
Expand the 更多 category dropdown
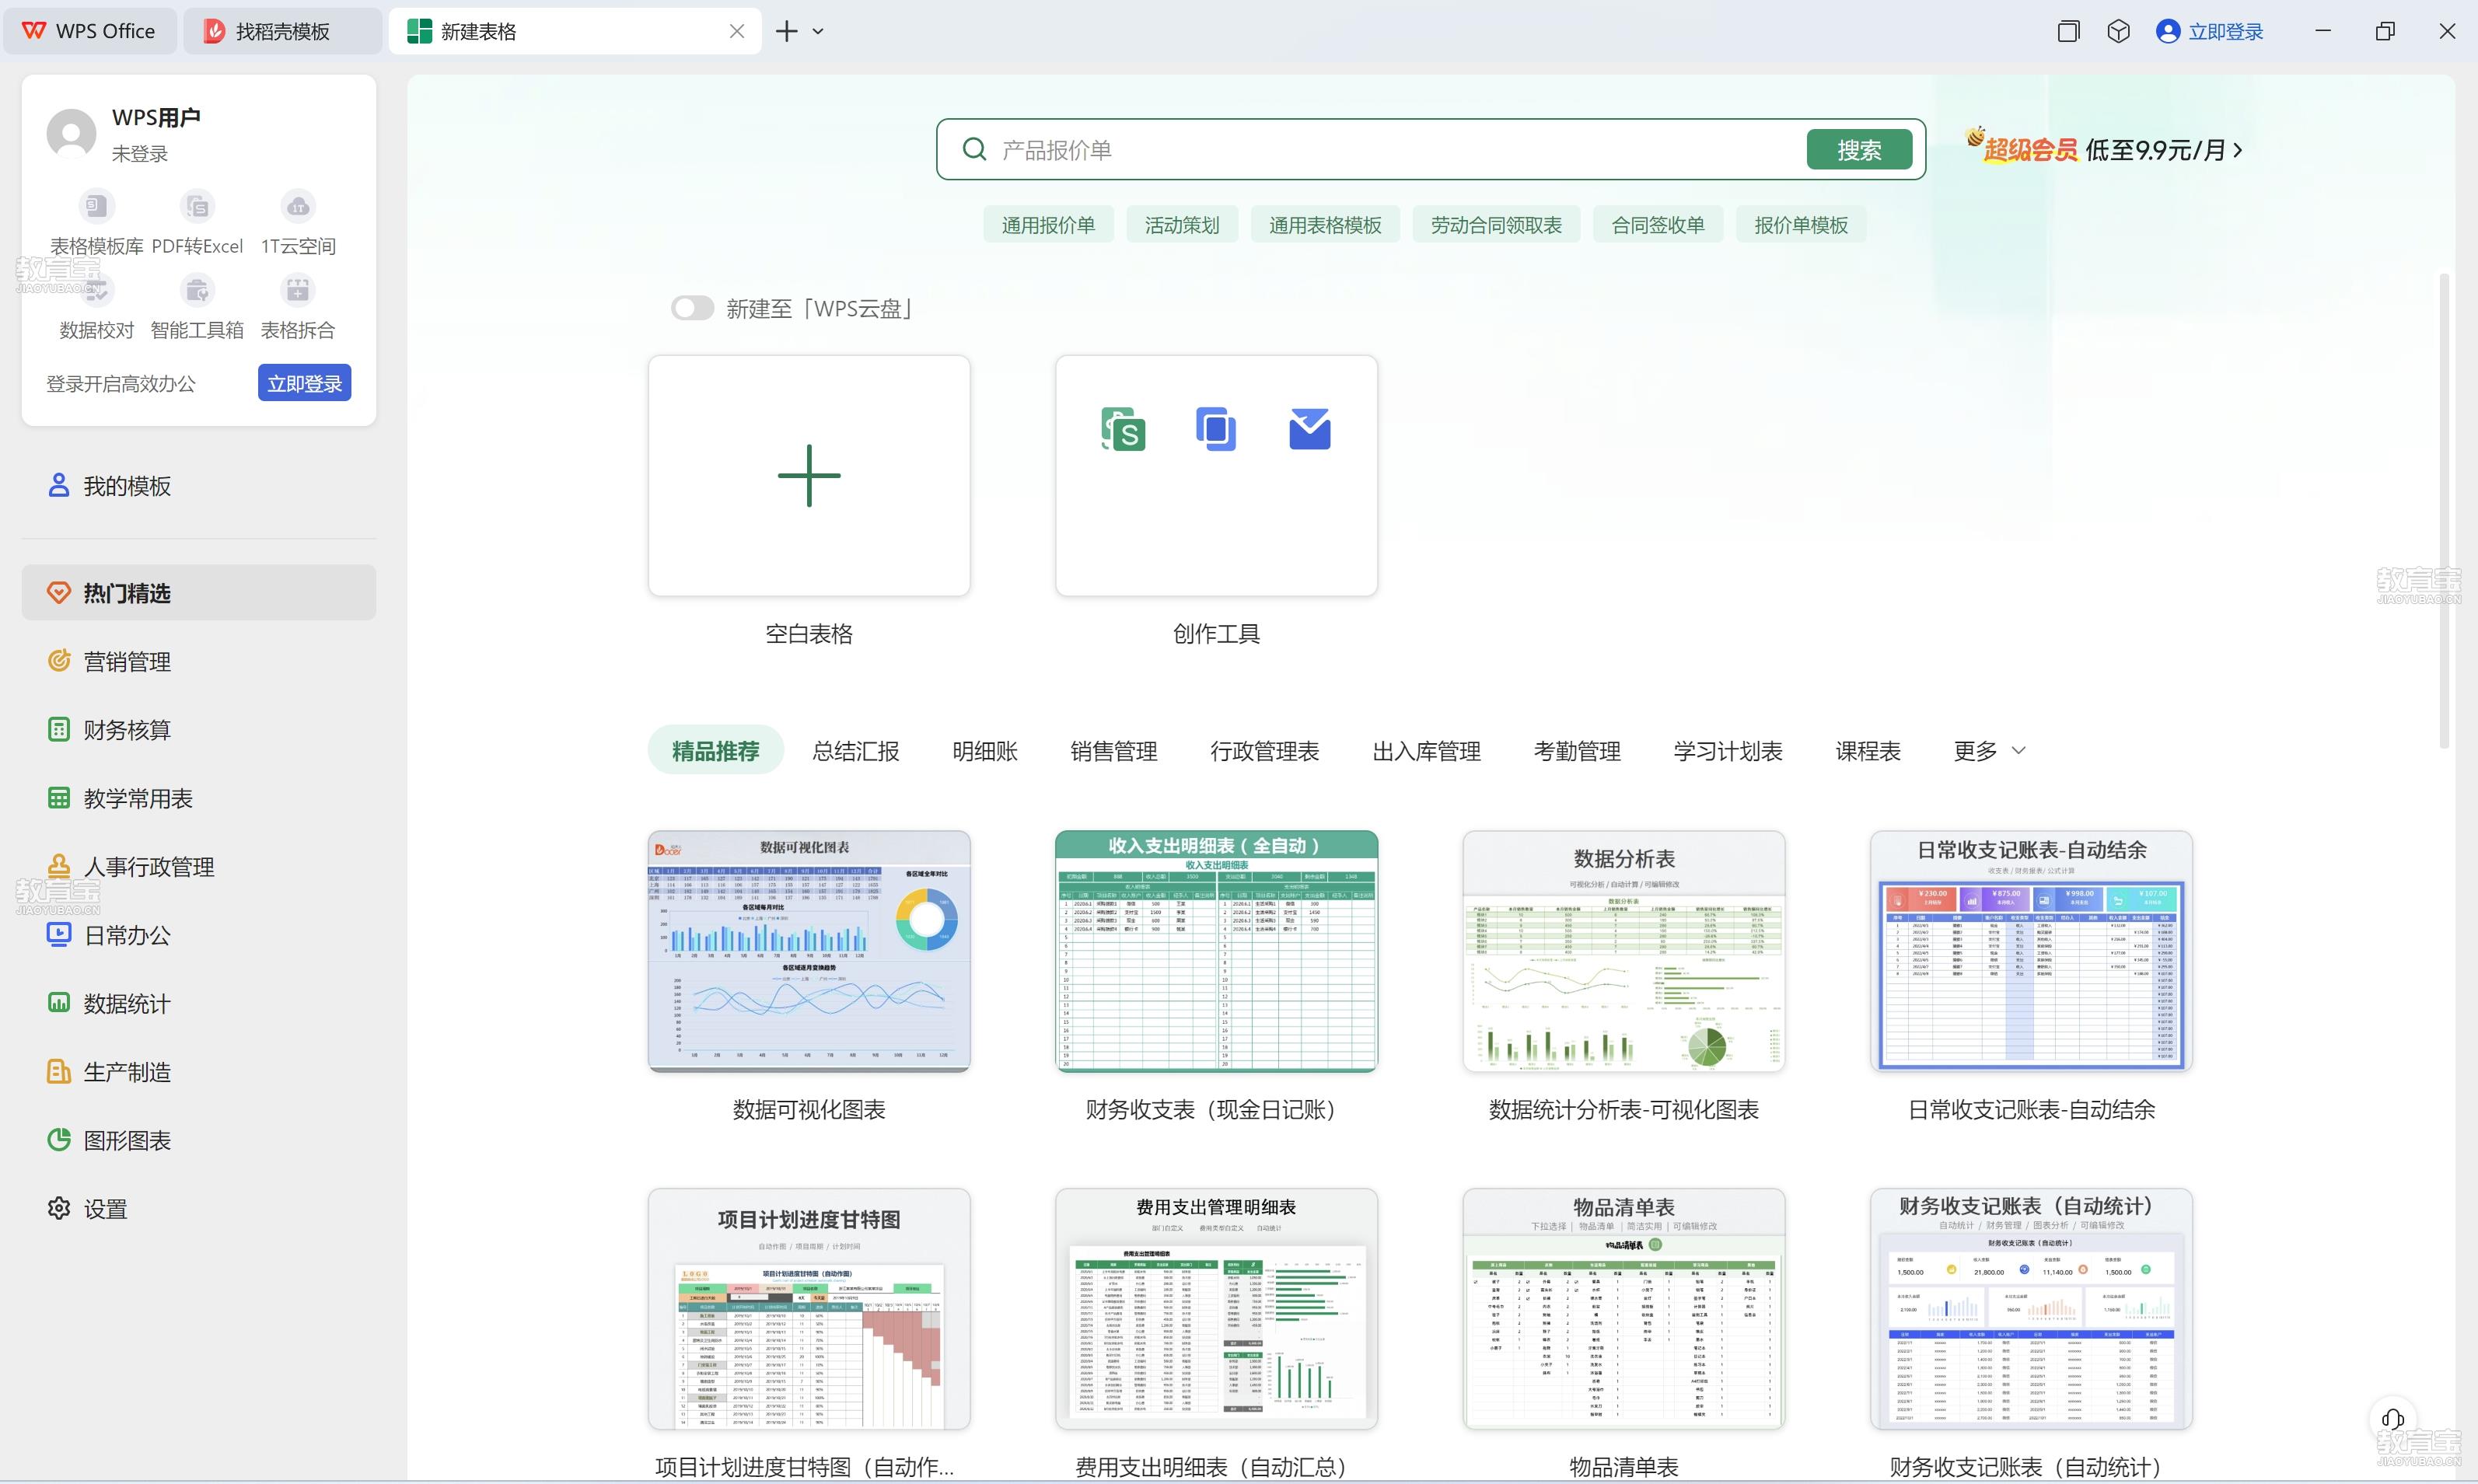click(x=1990, y=751)
